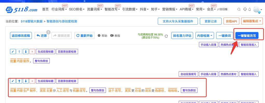Viewport: 265px width, 103px height.
Task: Open the user avatar in the header
Action: coord(256,9)
